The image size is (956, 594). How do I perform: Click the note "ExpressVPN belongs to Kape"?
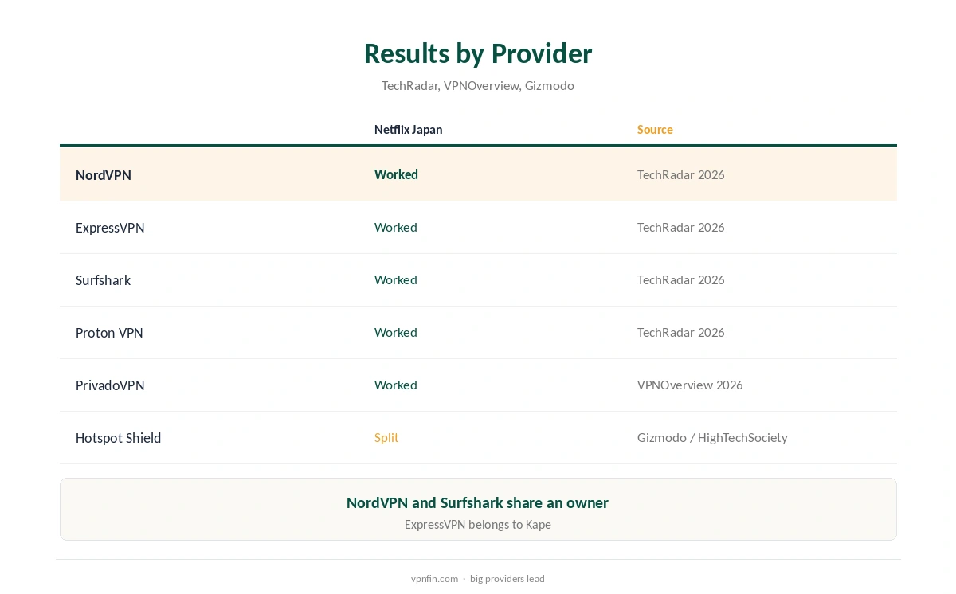pos(478,525)
